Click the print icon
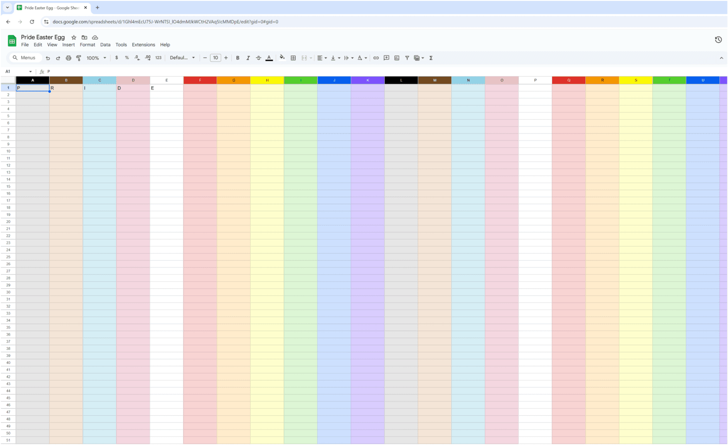This screenshot has height=445, width=728. point(68,58)
